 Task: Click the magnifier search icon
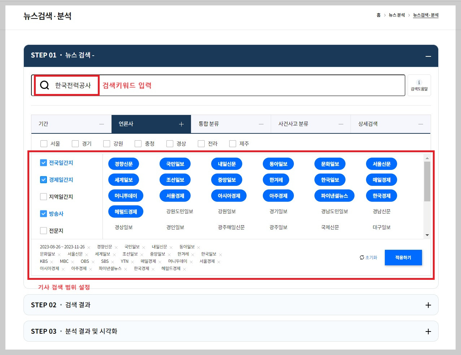click(44, 85)
